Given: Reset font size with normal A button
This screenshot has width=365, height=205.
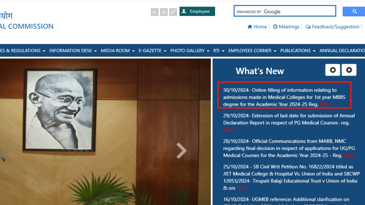Looking at the screenshot, I should click(164, 12).
